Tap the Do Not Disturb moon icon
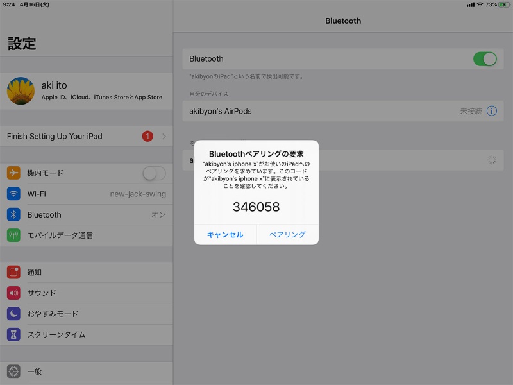The width and height of the screenshot is (513, 385). click(13, 314)
